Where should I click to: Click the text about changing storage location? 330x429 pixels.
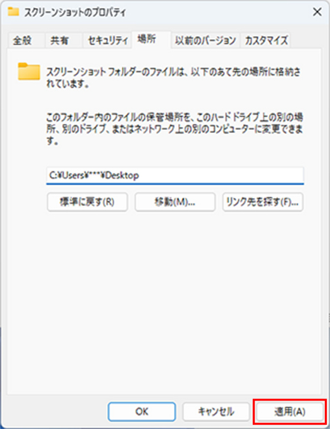pyautogui.click(x=175, y=129)
